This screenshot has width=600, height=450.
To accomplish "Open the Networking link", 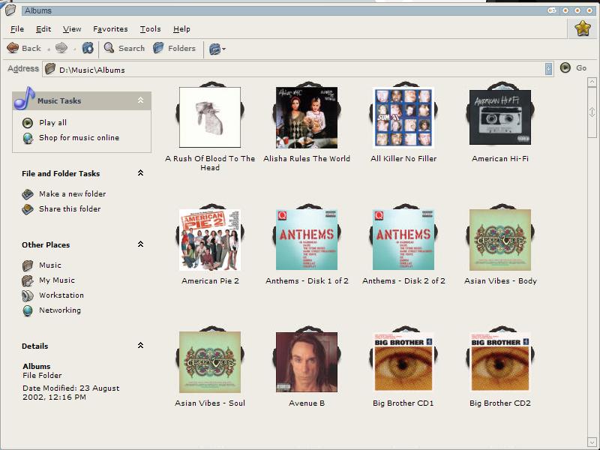I will pyautogui.click(x=60, y=310).
